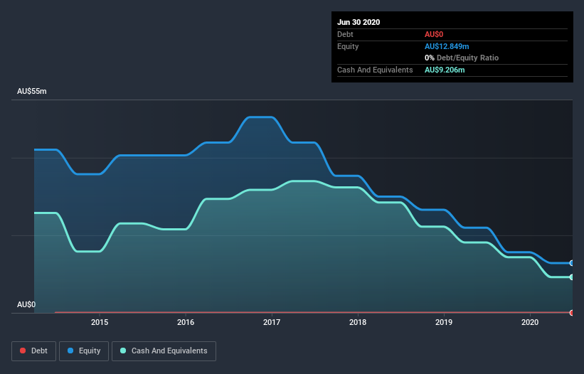Viewport: 584px width, 374px height.
Task: Click the AU$12.849m equity value in tooltip
Action: point(447,46)
